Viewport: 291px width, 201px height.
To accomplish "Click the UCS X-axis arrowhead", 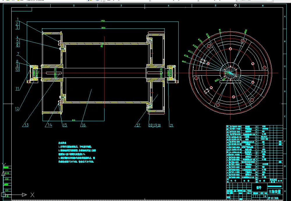I will [24, 195].
